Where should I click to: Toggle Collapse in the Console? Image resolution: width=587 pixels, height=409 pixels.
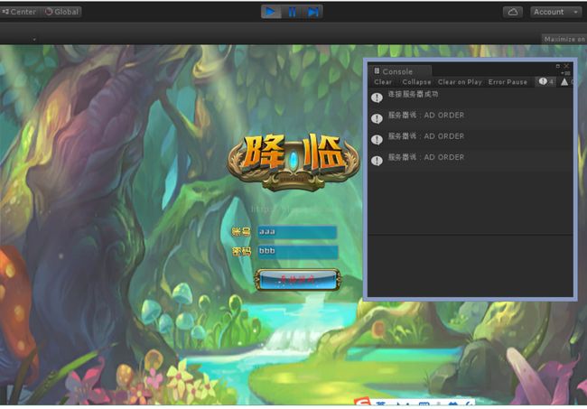tap(416, 82)
